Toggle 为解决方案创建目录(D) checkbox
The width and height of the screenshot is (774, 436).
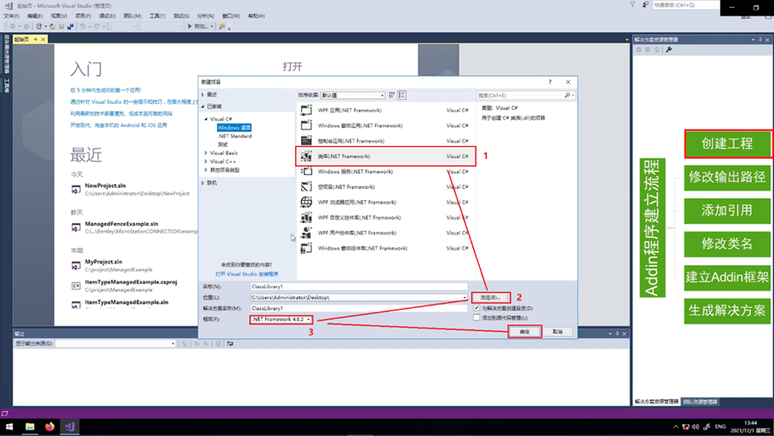(476, 308)
